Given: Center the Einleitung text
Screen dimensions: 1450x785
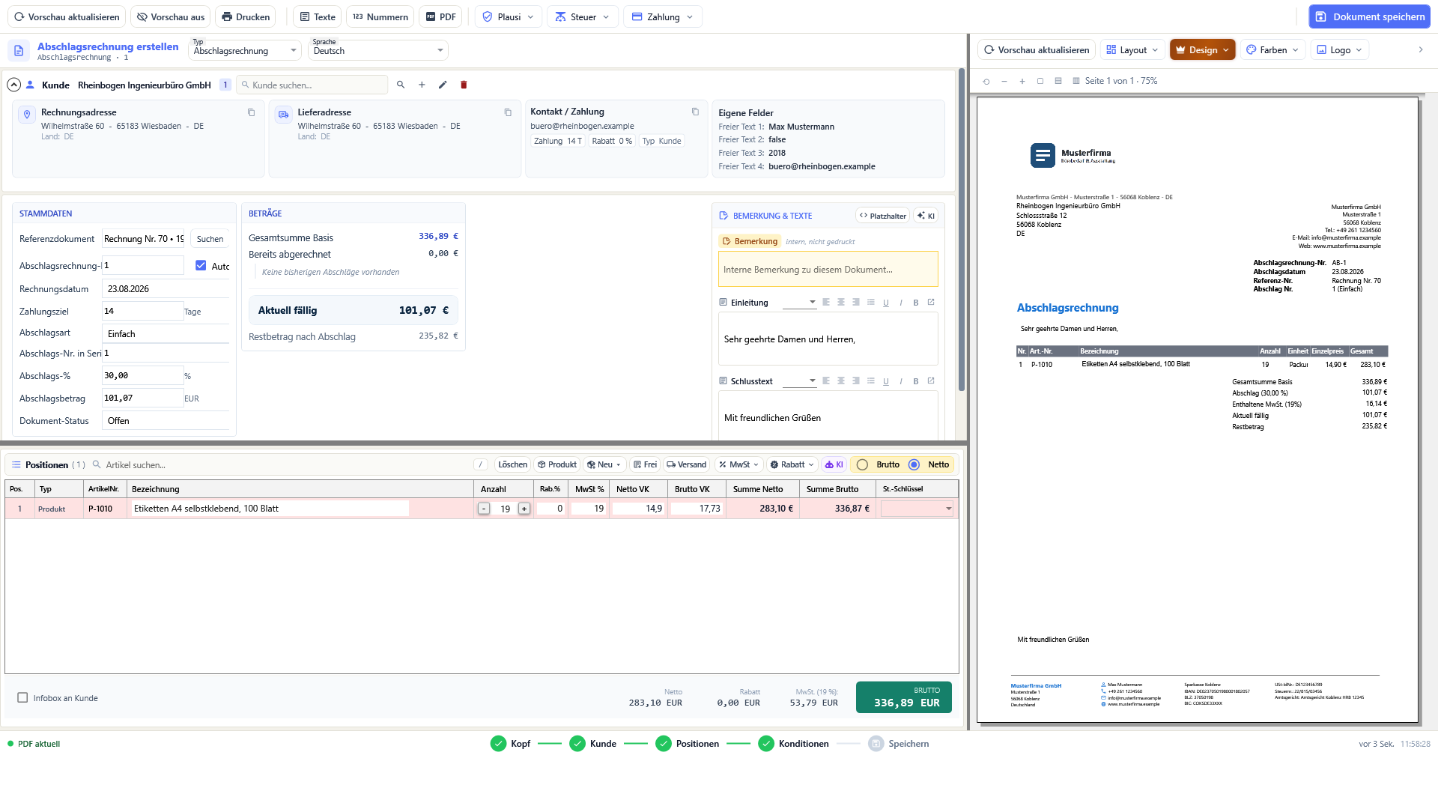Looking at the screenshot, I should click(x=841, y=303).
